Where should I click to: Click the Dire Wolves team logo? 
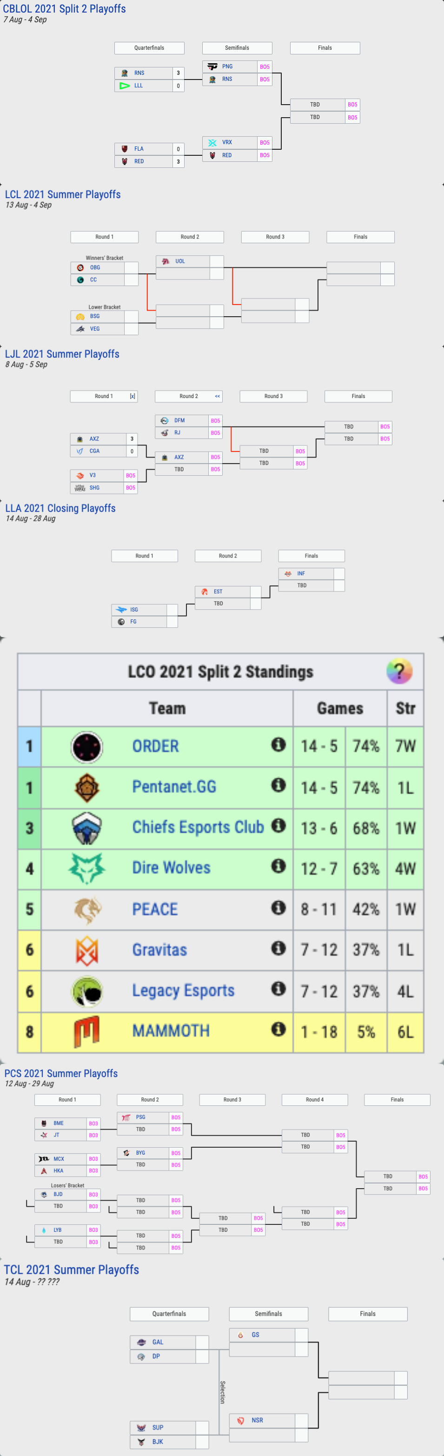pyautogui.click(x=86, y=868)
